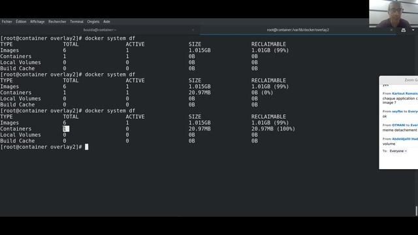Open the Affichage menu
Image resolution: width=418 pixels, height=235 pixels.
pyautogui.click(x=37, y=22)
